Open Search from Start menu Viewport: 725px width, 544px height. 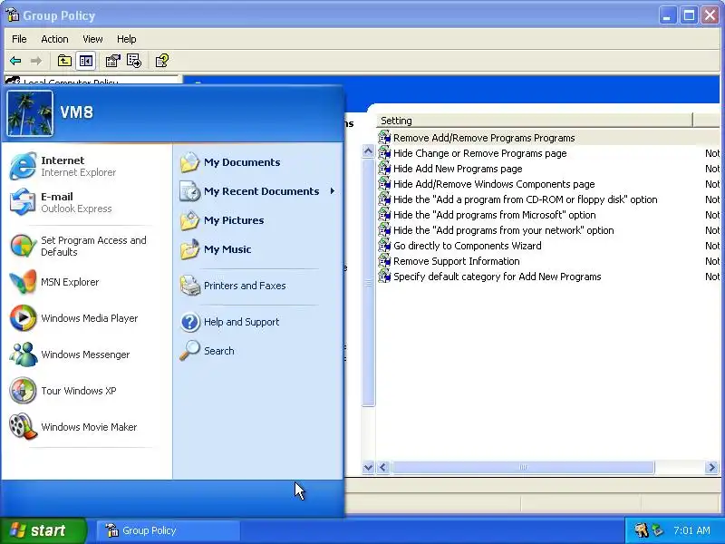[x=258, y=351]
